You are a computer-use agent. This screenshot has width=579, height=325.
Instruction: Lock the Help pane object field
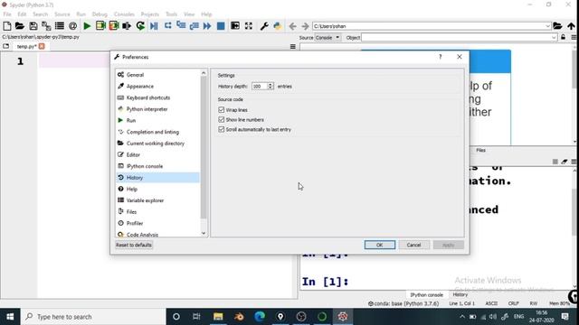(563, 37)
